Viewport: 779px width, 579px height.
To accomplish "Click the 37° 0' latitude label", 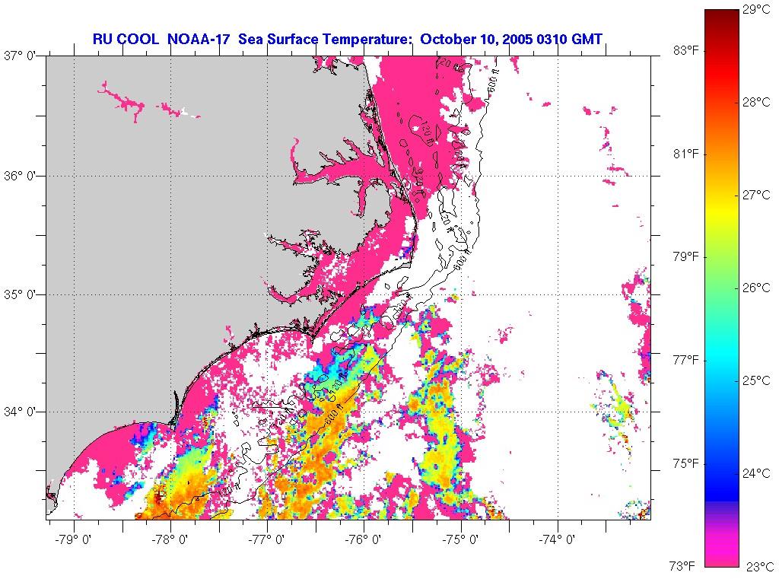I will click(x=21, y=56).
